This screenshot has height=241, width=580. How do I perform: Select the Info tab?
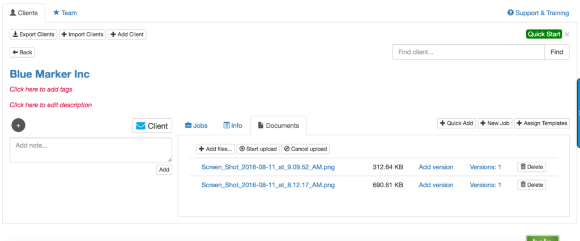233,126
